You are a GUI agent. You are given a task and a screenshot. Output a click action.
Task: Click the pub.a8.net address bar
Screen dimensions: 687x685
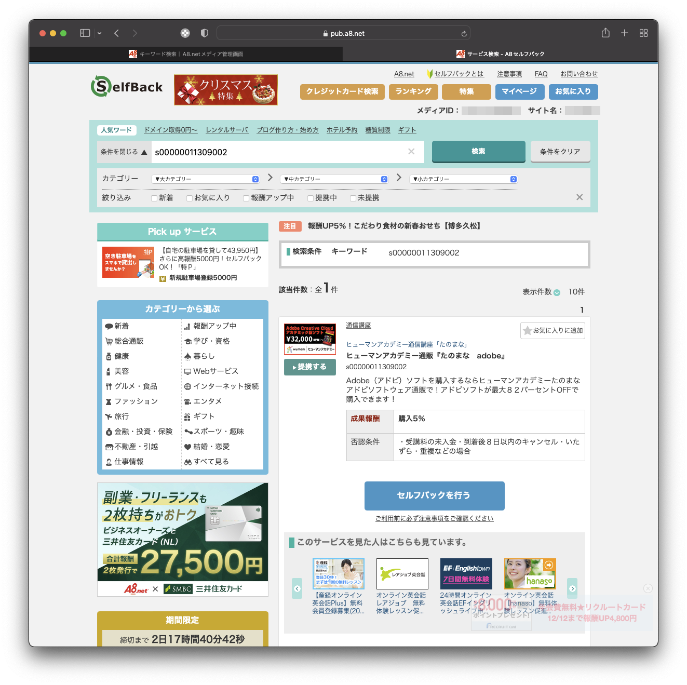tap(343, 33)
